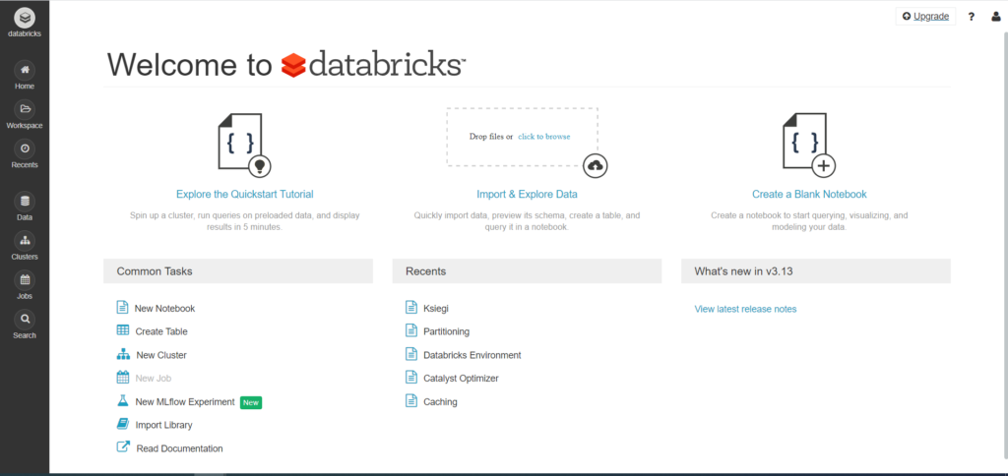Screen dimensions: 1008x476
Task: Click the Search label in sidebar
Action: 25,335
